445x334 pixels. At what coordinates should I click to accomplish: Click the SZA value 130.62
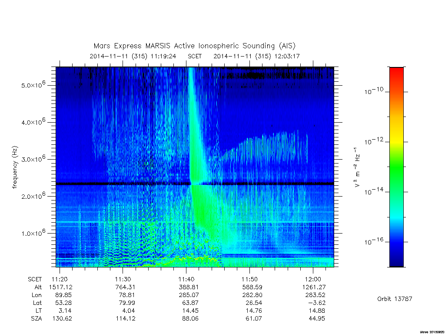point(62,318)
